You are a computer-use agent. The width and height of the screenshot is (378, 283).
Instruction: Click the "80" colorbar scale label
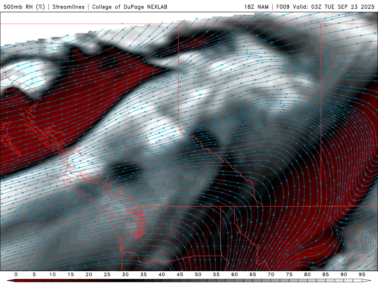point(308,275)
